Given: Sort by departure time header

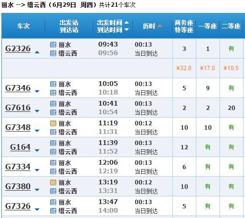Looking at the screenshot, I should pos(110,23).
